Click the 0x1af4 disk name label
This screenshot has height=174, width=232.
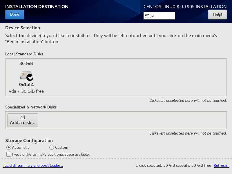tap(26, 85)
